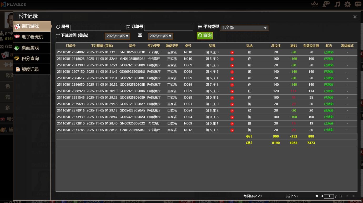Viewport: 363px width, 203px height.
Task: Go to the first page of records
Action: point(317,196)
